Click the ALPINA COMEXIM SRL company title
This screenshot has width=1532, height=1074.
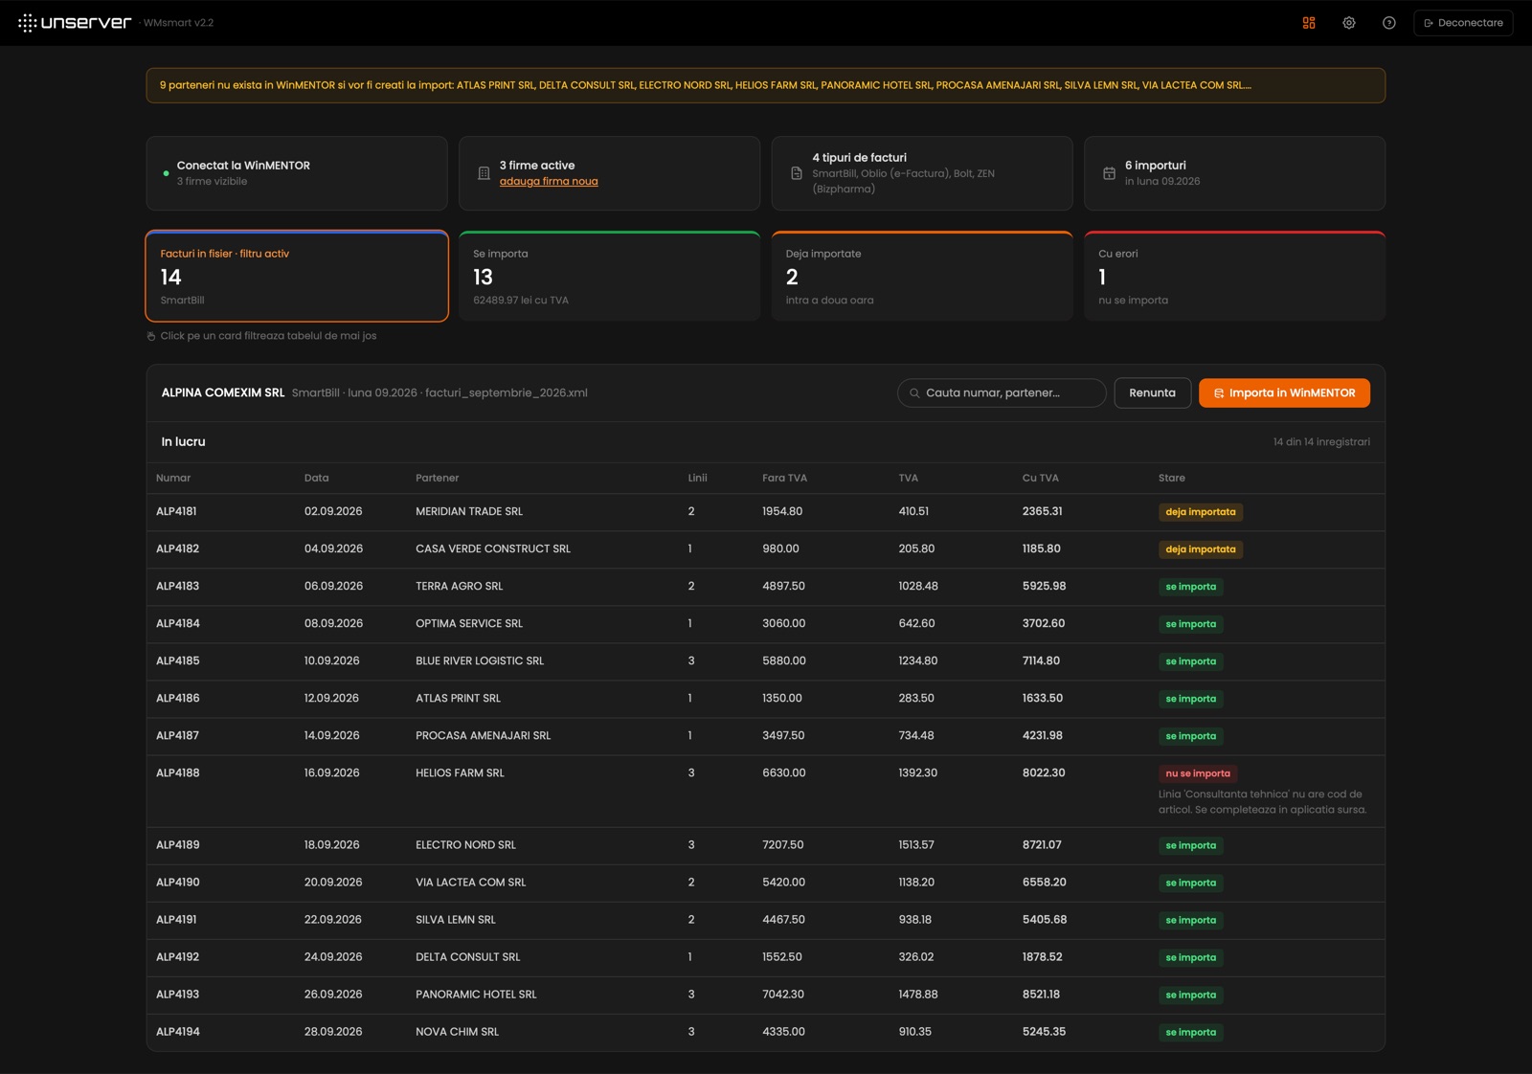point(223,393)
